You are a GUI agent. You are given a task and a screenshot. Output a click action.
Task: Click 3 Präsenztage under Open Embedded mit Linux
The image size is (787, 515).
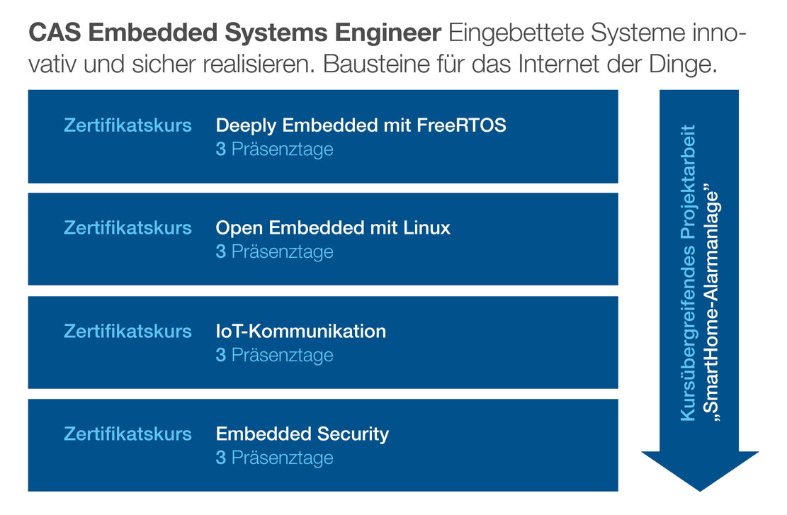(x=274, y=252)
